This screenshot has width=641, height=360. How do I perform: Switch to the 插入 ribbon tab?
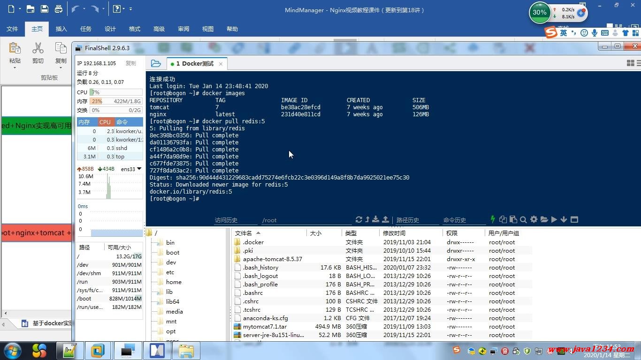61,29
